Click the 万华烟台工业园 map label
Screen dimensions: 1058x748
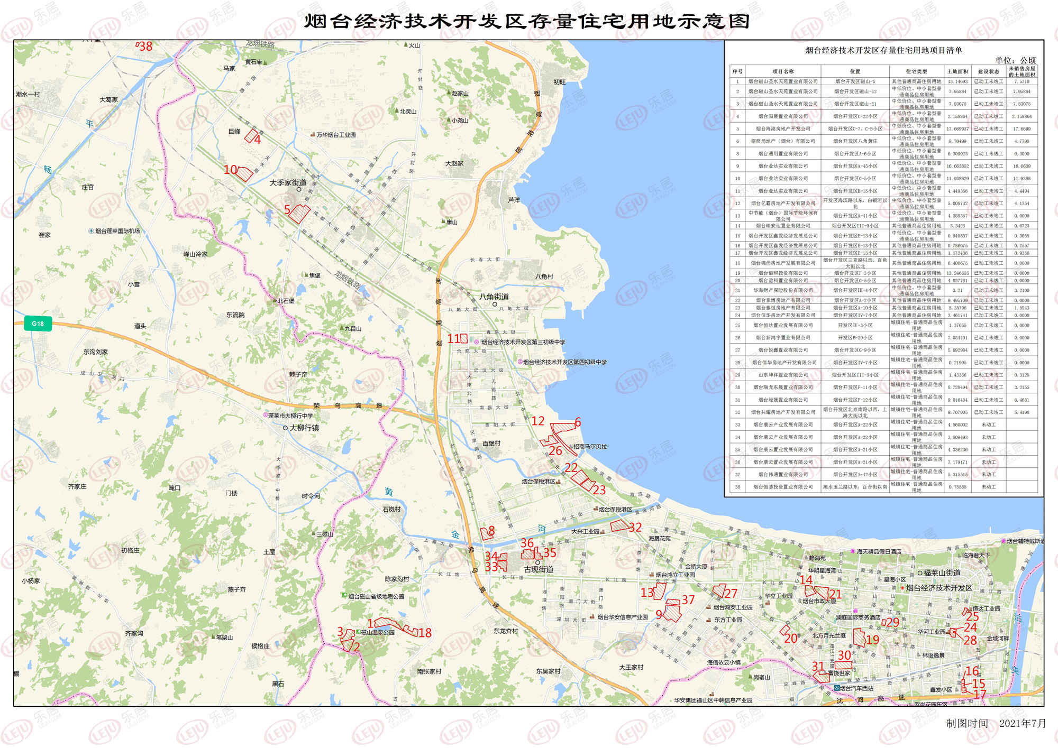click(x=336, y=135)
